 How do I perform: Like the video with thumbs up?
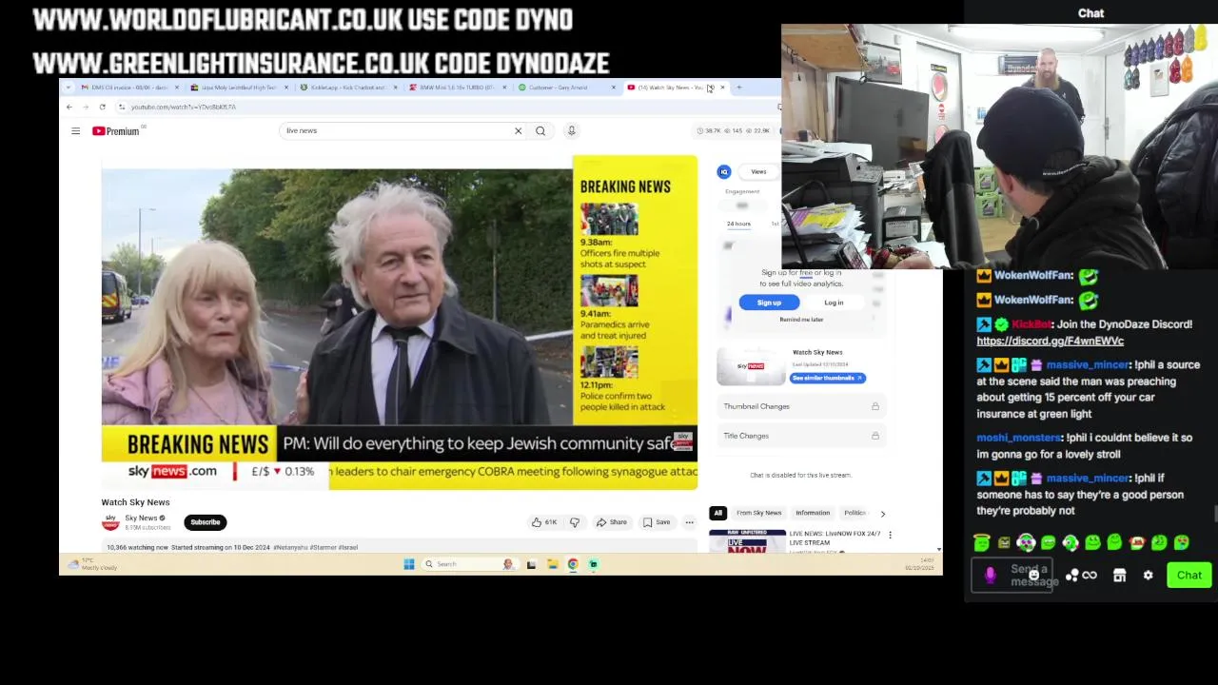click(x=544, y=522)
